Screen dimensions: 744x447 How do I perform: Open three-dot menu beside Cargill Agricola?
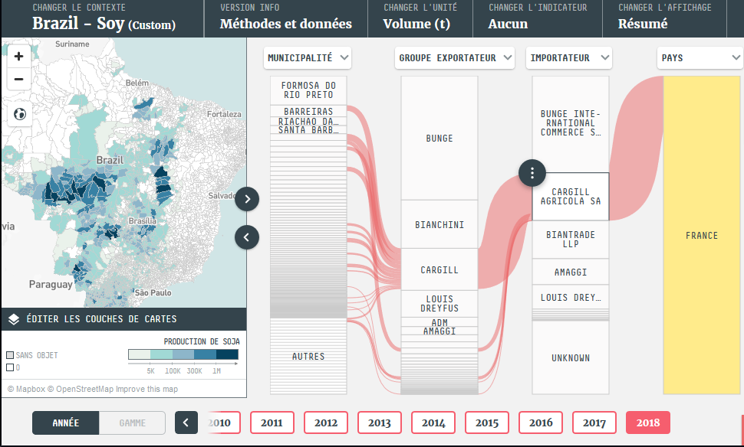pyautogui.click(x=532, y=172)
